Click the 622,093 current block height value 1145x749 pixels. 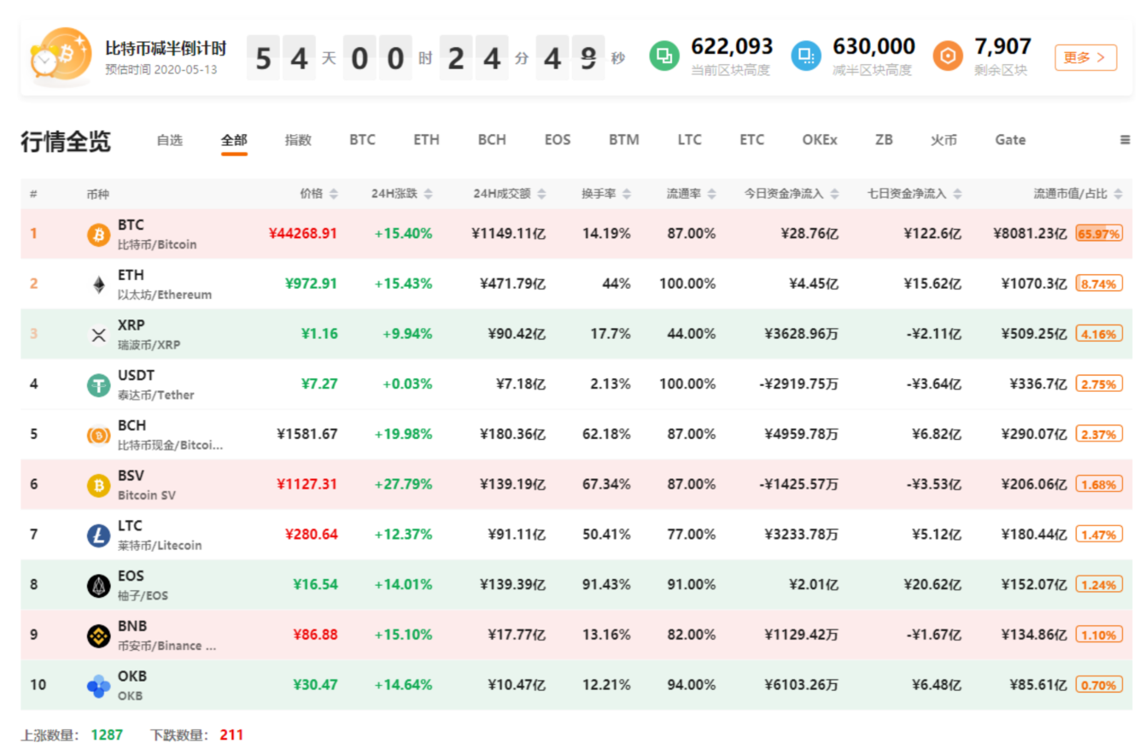[x=732, y=47]
